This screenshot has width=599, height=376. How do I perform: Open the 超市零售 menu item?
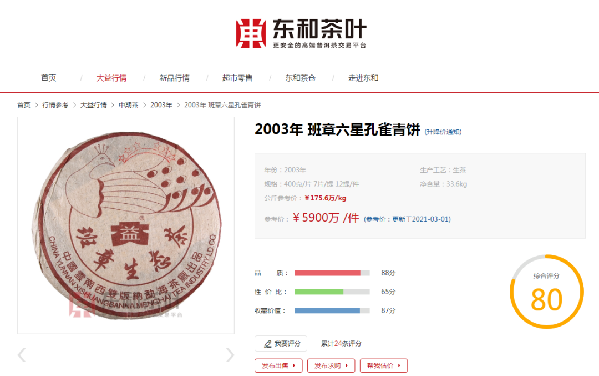click(x=237, y=78)
